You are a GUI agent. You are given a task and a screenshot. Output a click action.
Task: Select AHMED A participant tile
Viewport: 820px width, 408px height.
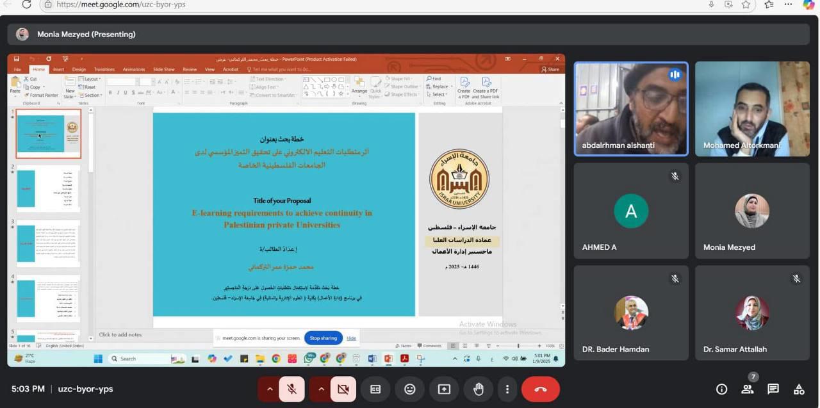coord(631,211)
